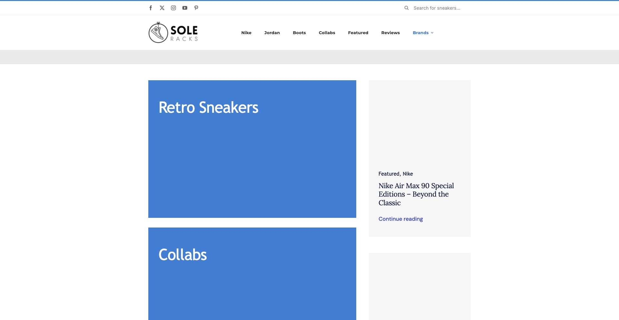Image resolution: width=619 pixels, height=320 pixels.
Task: Open the Nike Air Max 90 article title
Action: click(416, 194)
